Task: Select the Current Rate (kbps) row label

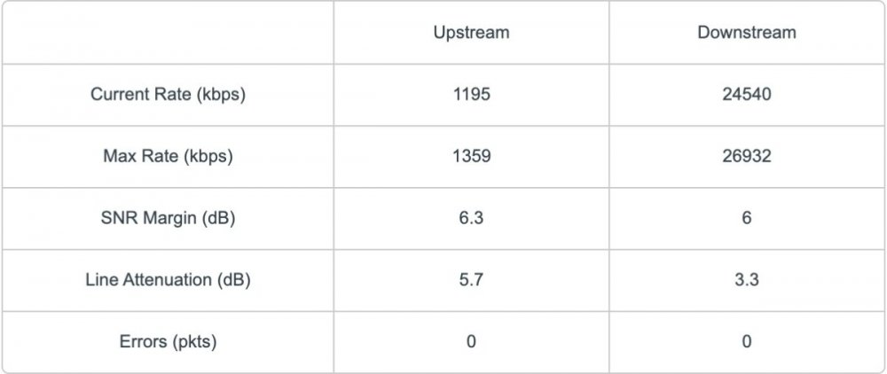Action: (x=168, y=95)
